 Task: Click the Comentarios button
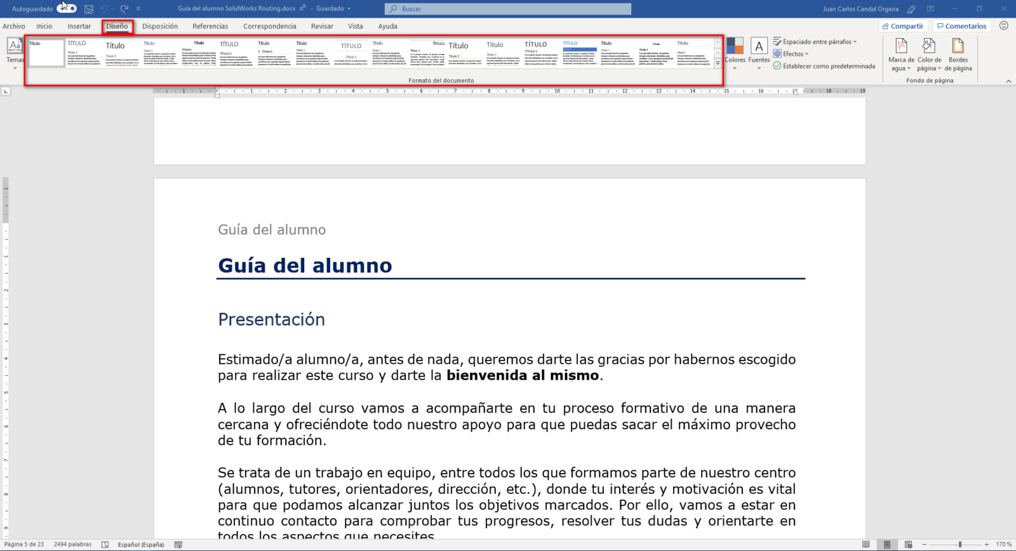click(961, 26)
